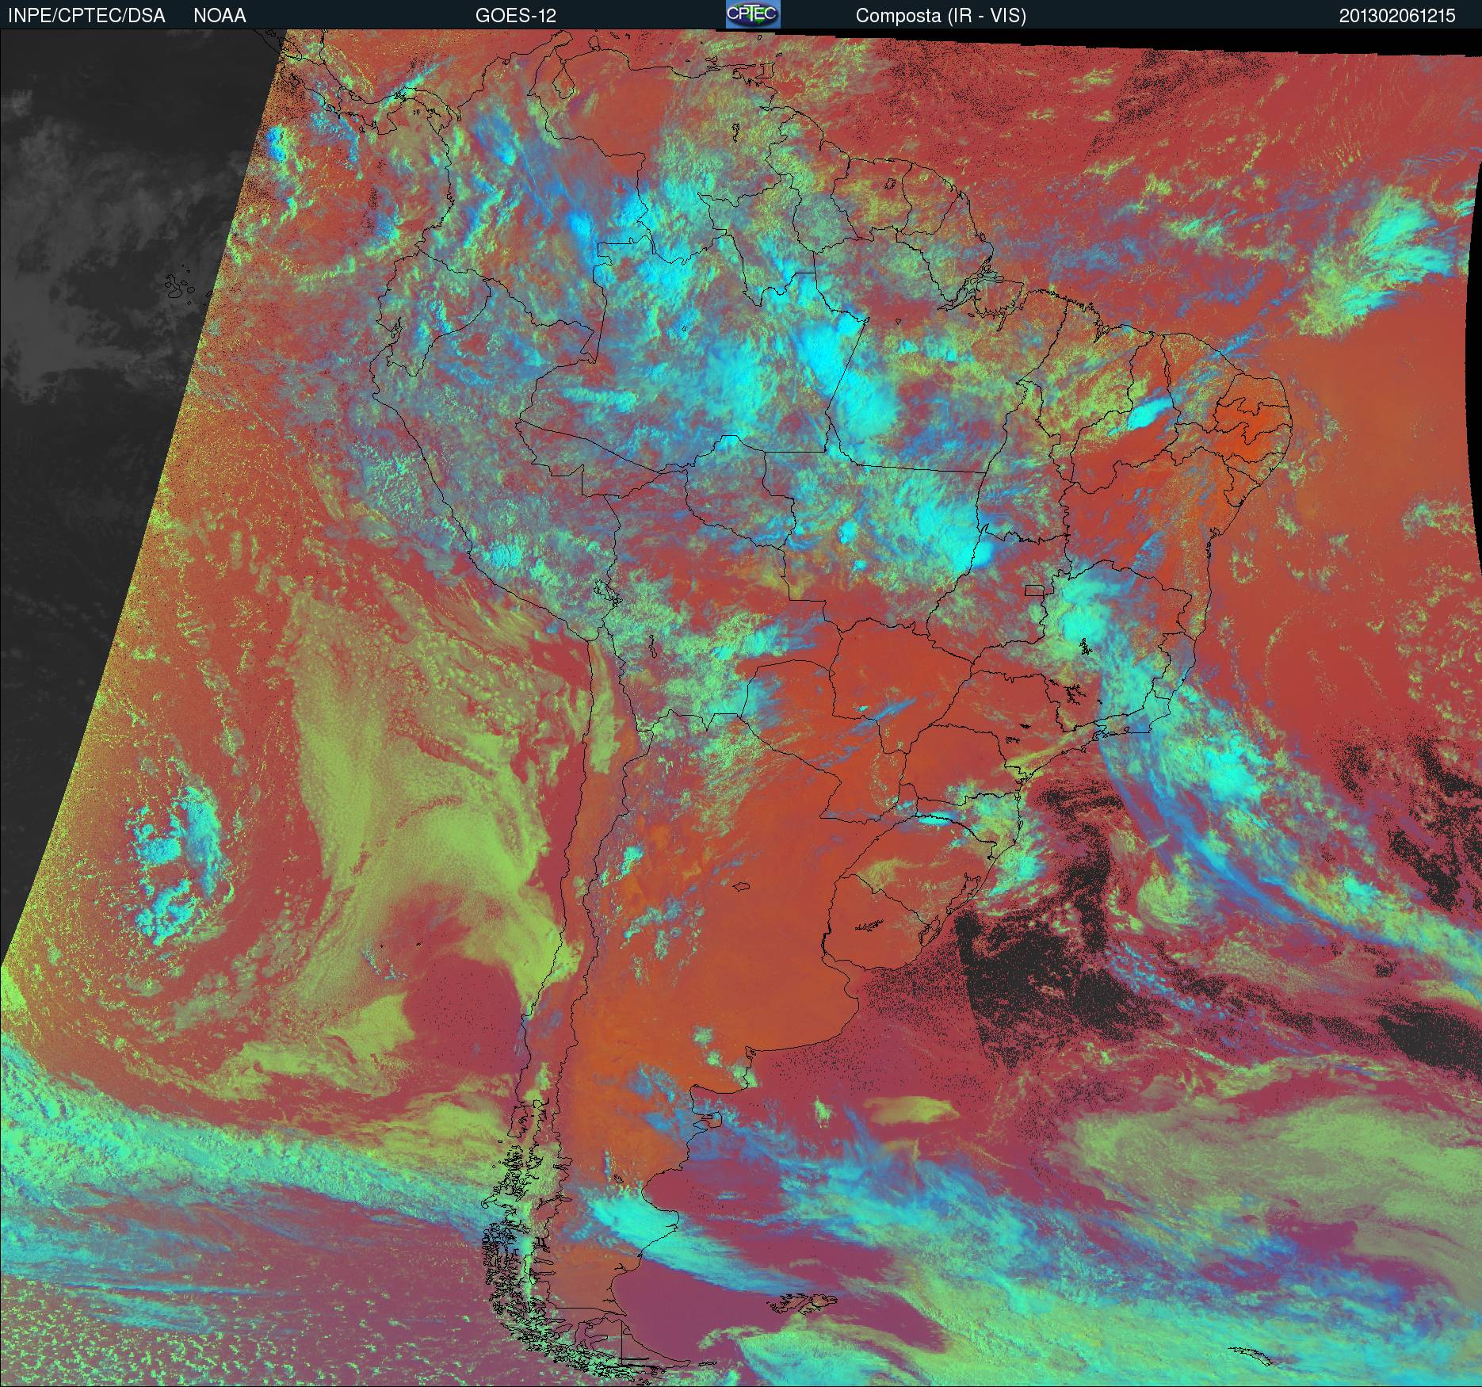Viewport: 1482px width, 1387px height.
Task: Click the Composta (IR - VIS) title
Action: pos(941,16)
